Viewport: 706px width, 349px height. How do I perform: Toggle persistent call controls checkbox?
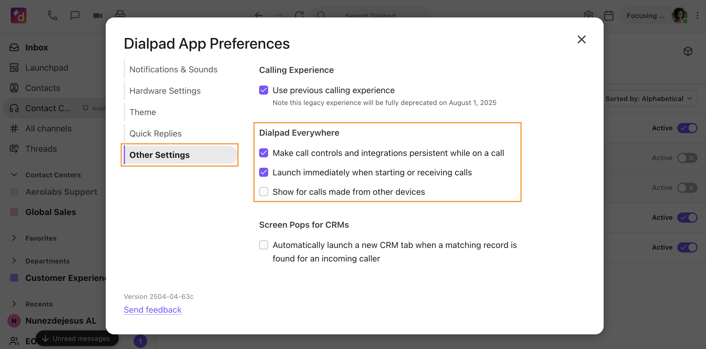[264, 153]
